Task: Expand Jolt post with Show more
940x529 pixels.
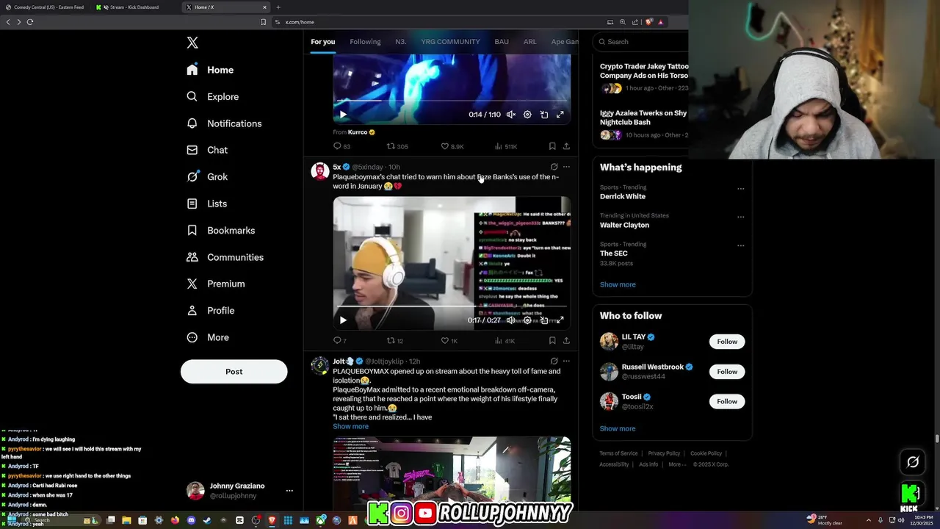Action: (x=350, y=426)
